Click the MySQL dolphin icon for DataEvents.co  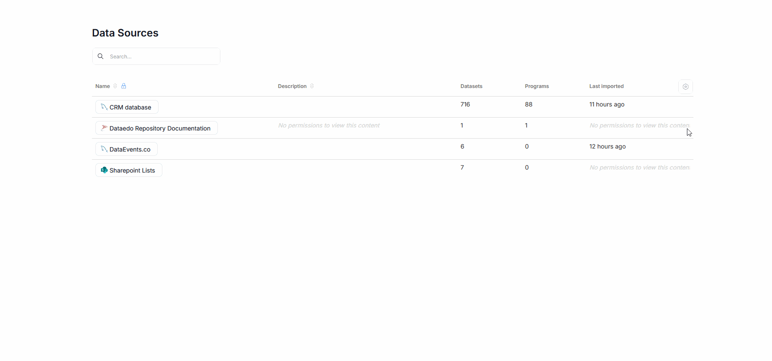click(x=104, y=149)
